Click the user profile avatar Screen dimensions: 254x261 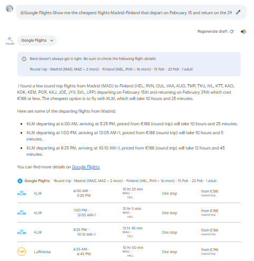click(x=9, y=8)
